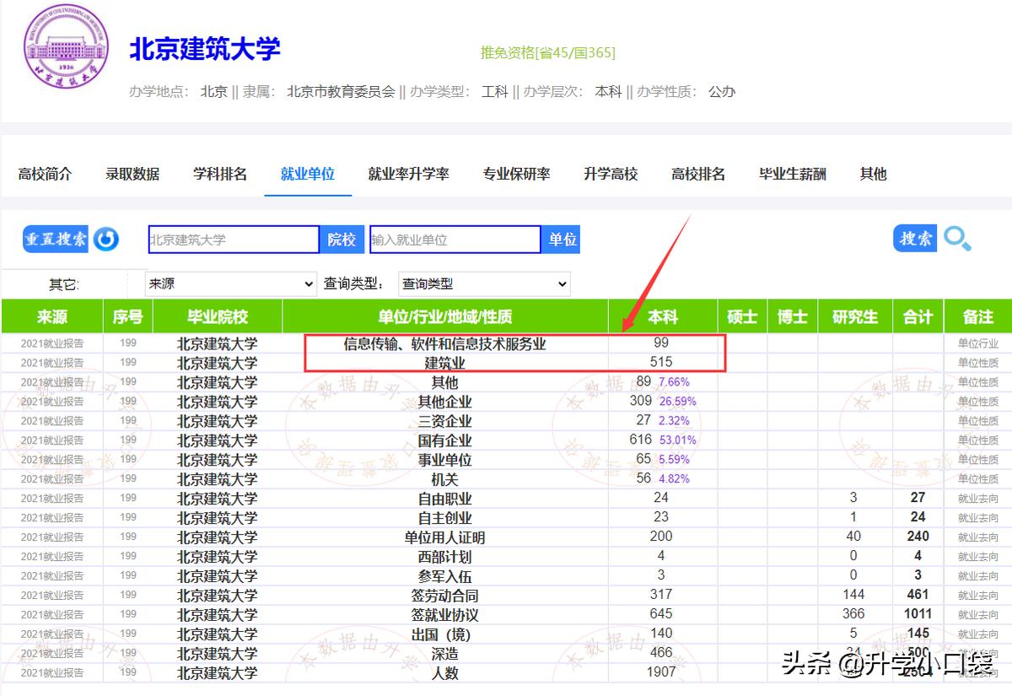This screenshot has height=696, width=1012.
Task: Expand the 其他 tab options
Action: click(872, 174)
